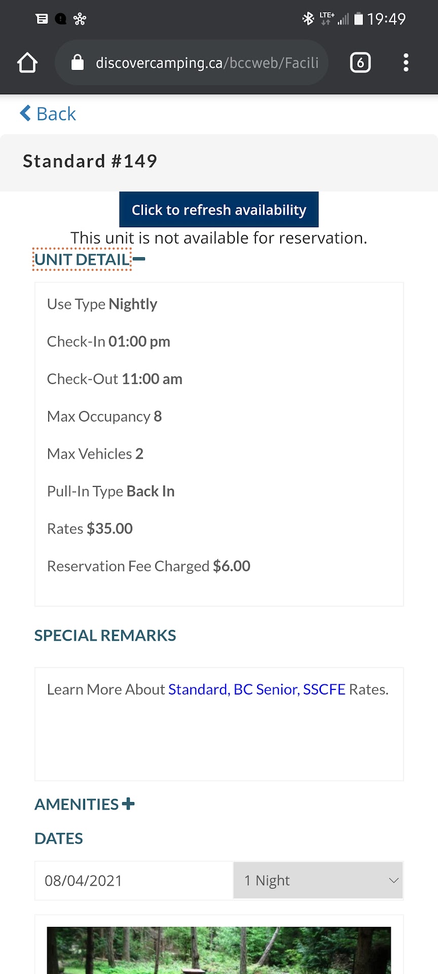This screenshot has width=438, height=974.
Task: Tap the blue back chevron arrow
Action: pyautogui.click(x=25, y=113)
